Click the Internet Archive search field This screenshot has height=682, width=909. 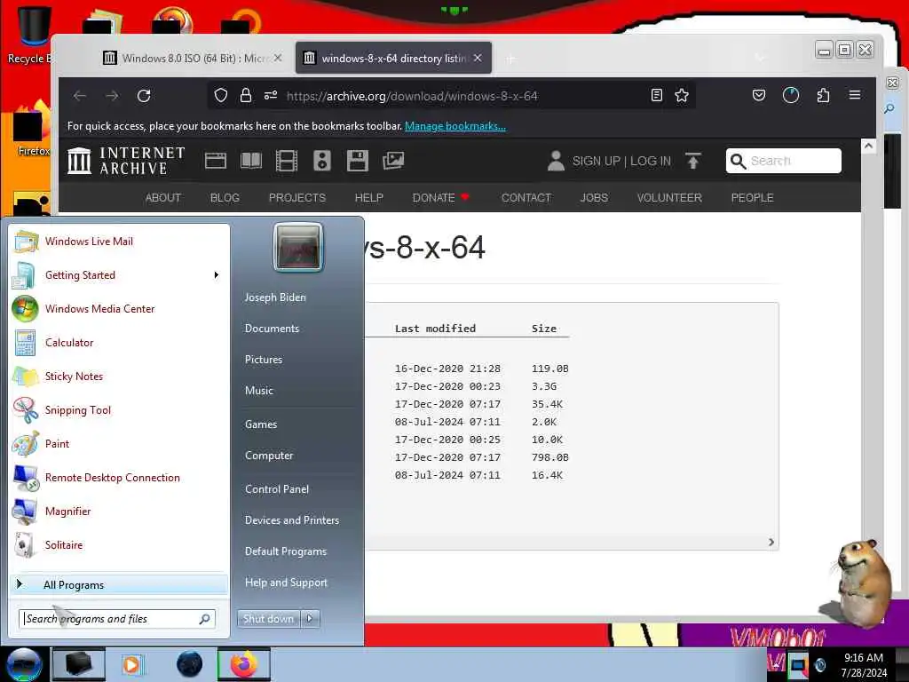784,161
